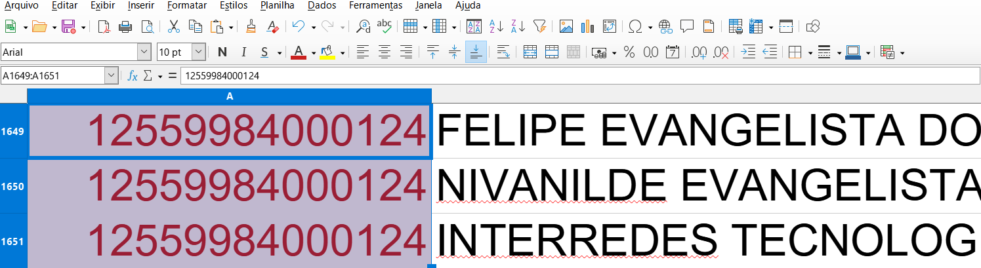Click the Print icon
981x268 pixels.
coord(125,27)
